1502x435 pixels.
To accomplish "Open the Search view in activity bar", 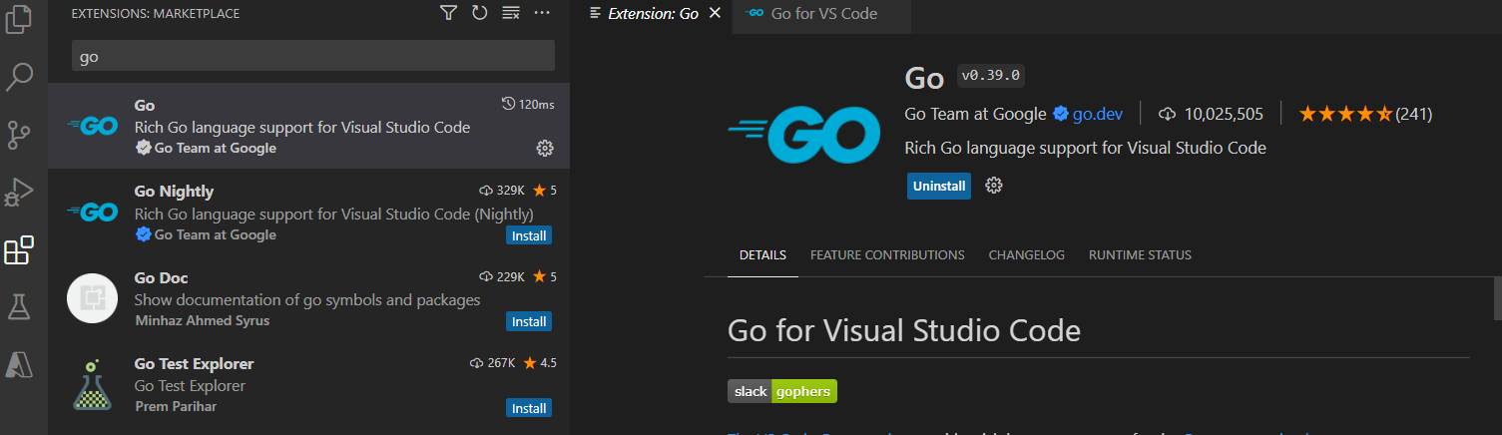I will (19, 76).
